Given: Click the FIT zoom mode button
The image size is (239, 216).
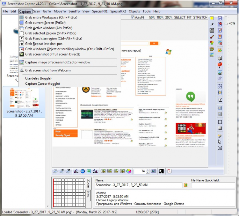Looking at the screenshot, I should 189,18.
